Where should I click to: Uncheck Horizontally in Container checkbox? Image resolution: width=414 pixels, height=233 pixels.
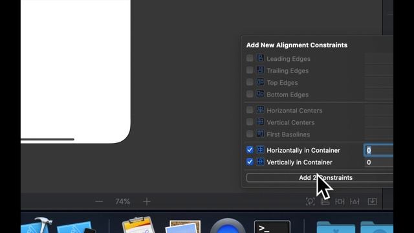coord(250,150)
